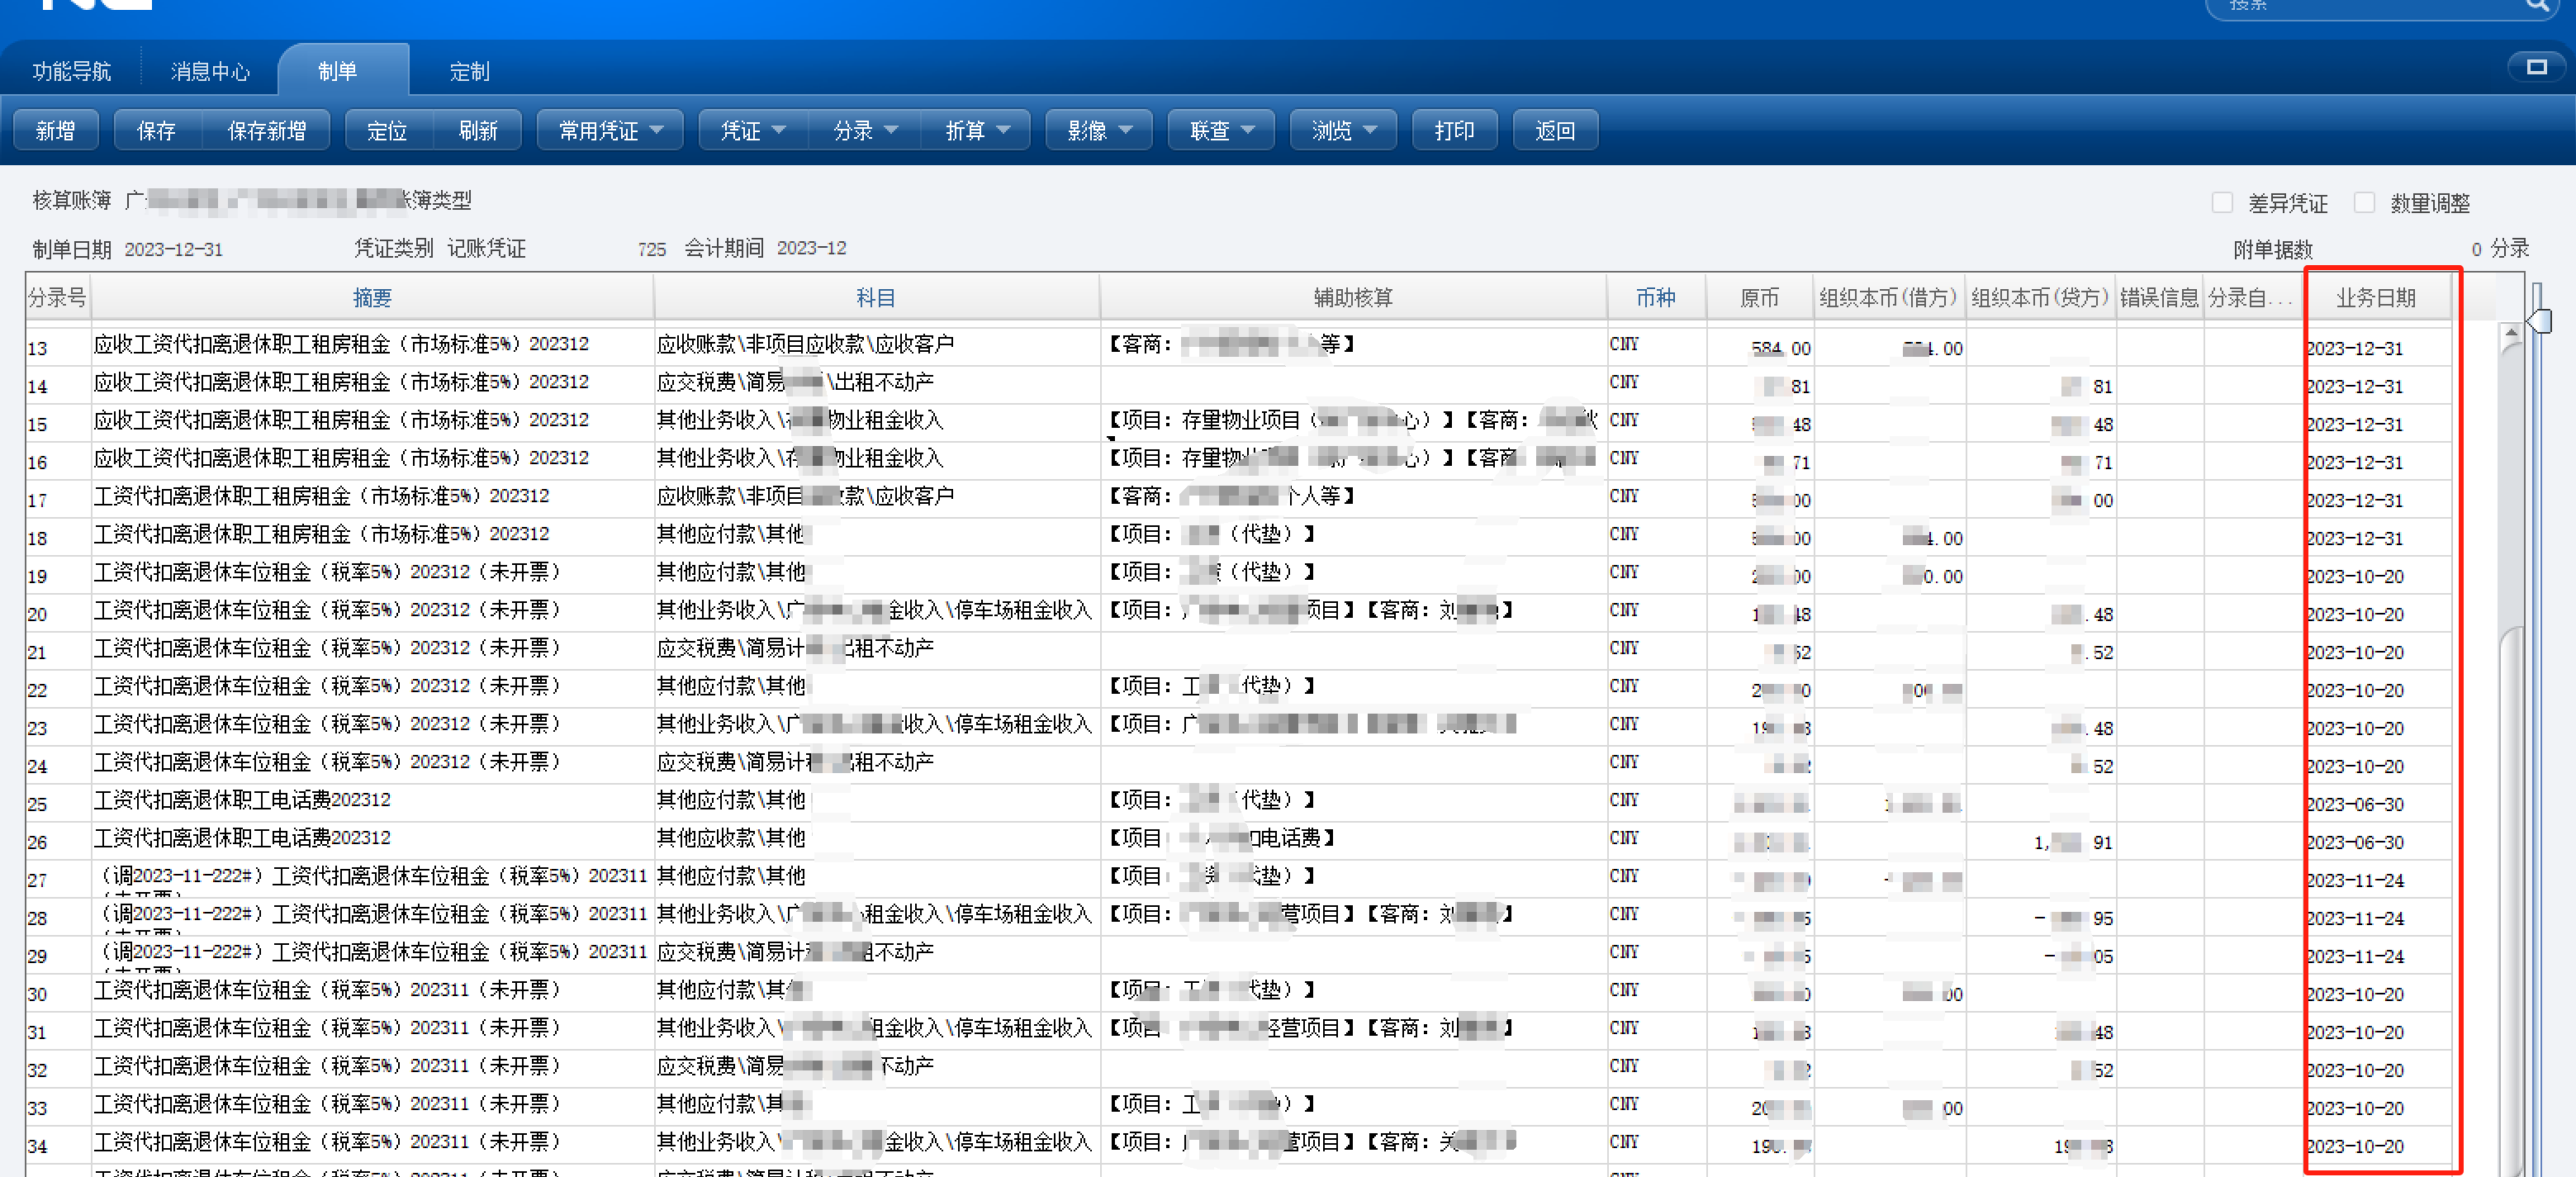Click the 分录号 column header
The image size is (2576, 1177).
pyautogui.click(x=58, y=297)
